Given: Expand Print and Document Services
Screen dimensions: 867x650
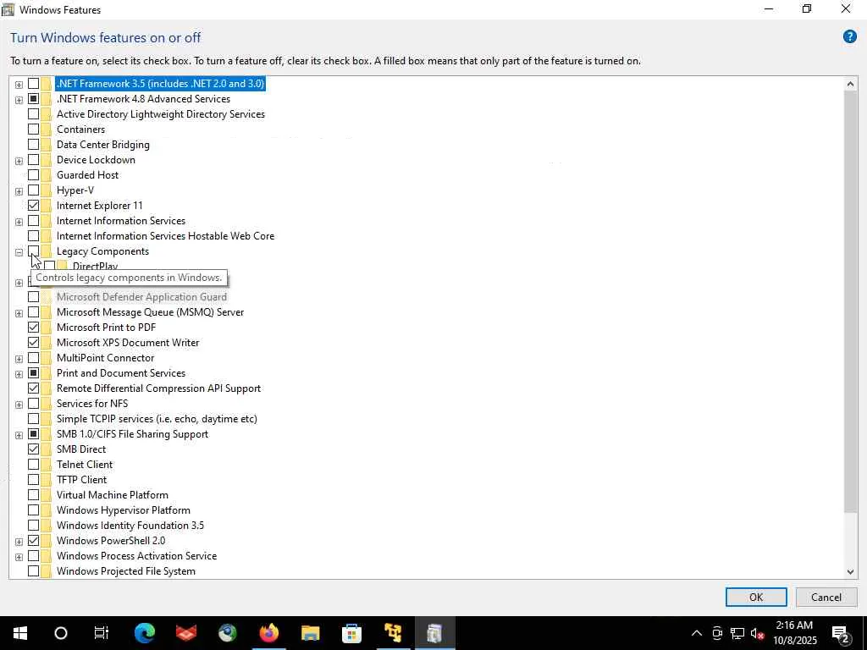Looking at the screenshot, I should click(19, 374).
